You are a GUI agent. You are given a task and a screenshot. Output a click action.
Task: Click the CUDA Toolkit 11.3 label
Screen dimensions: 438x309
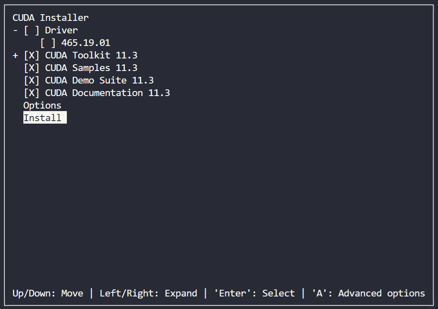click(91, 55)
